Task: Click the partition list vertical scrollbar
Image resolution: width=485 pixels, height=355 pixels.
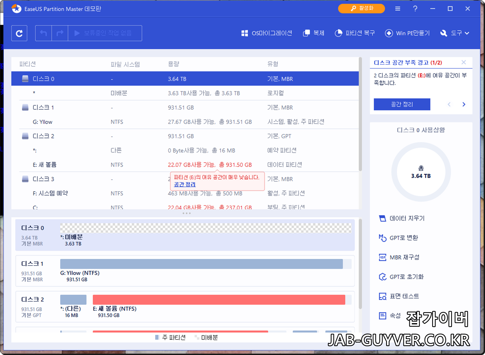Action: tap(360, 114)
